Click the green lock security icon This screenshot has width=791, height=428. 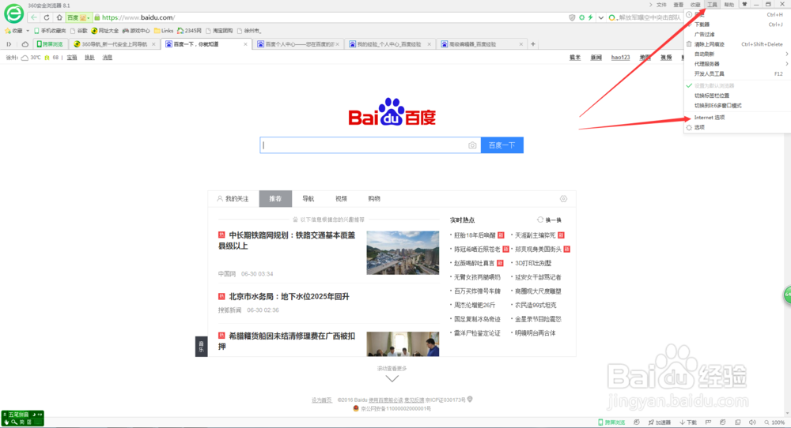[97, 17]
